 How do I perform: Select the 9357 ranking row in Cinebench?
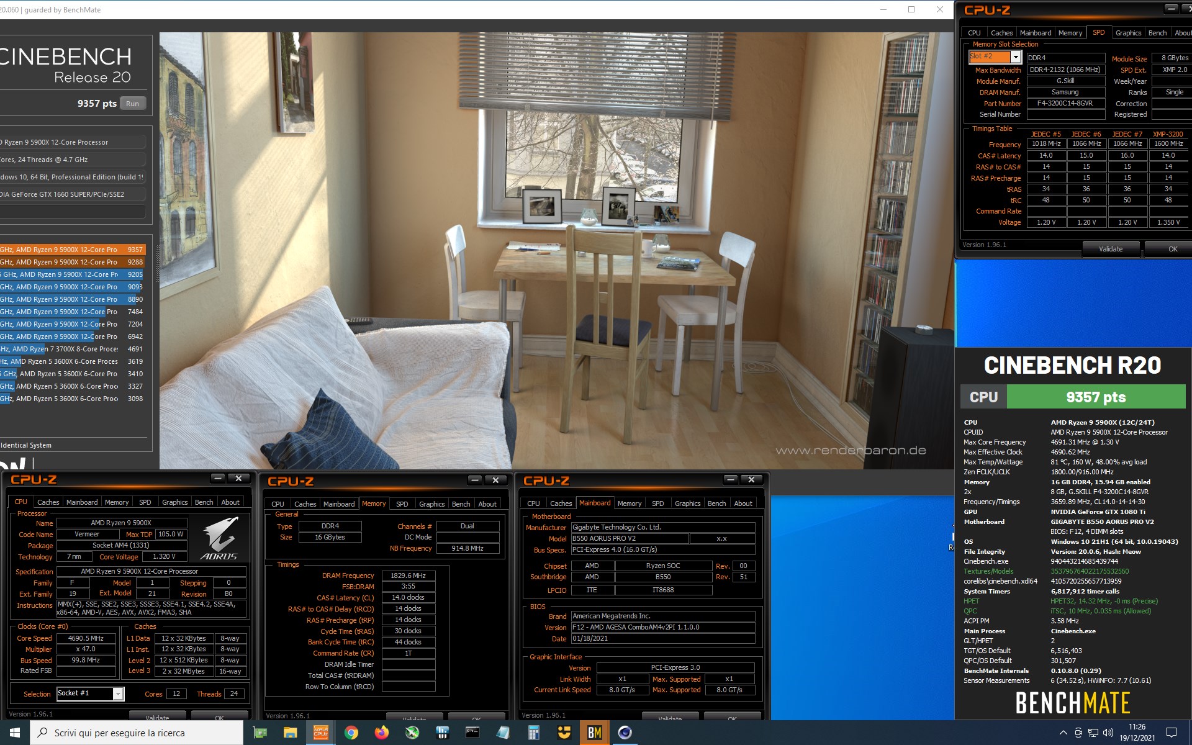coord(73,250)
